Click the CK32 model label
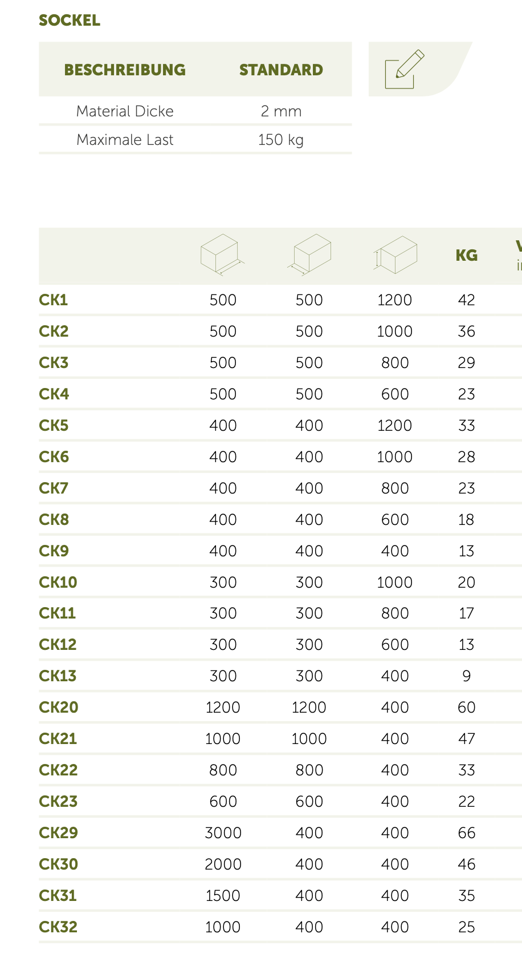 pos(58,927)
